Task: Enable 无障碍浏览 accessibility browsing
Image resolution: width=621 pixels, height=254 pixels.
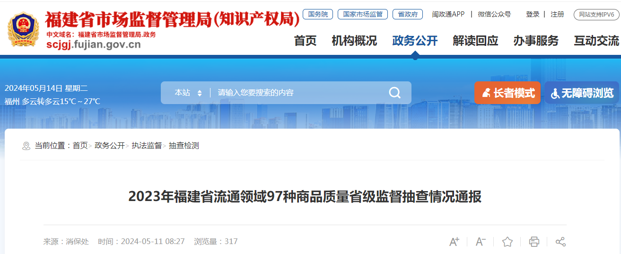Action: [582, 93]
